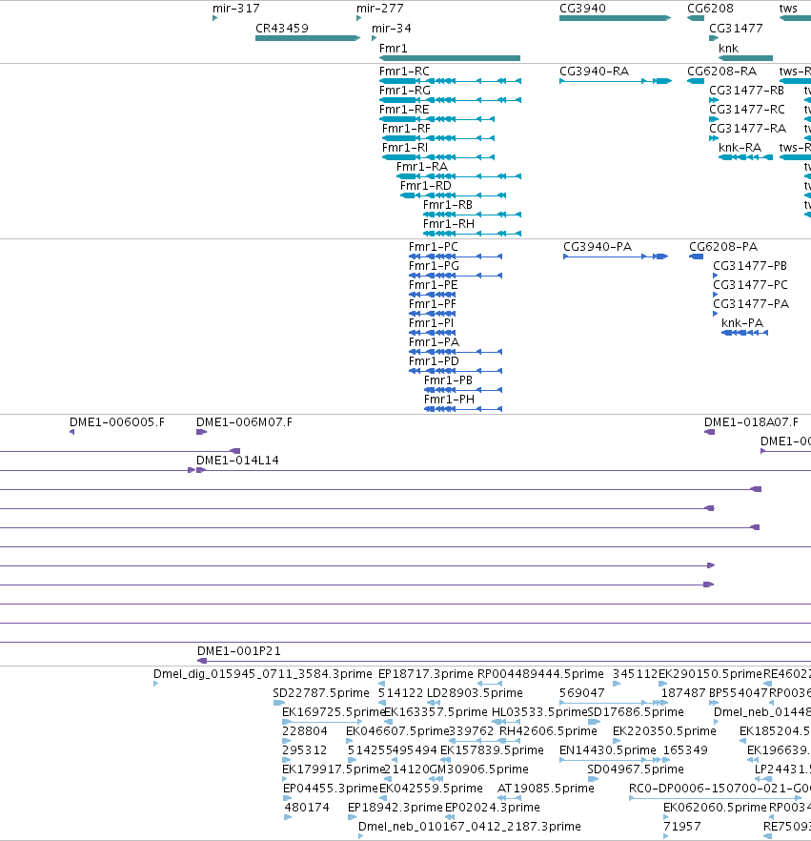Open the Fmr1-RD transcript label
811x841 pixels.
426,186
